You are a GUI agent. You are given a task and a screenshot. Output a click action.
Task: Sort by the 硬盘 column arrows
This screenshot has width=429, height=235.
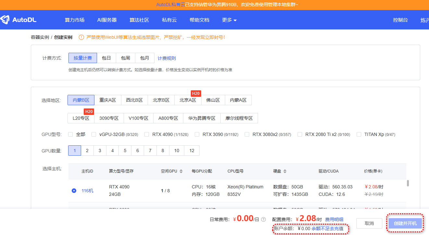(285, 171)
